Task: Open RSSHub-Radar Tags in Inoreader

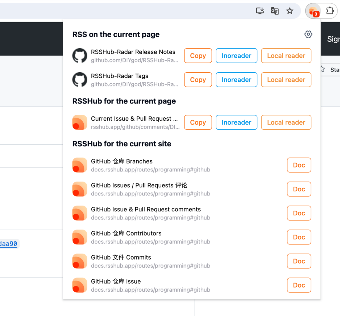Action: pyautogui.click(x=236, y=80)
